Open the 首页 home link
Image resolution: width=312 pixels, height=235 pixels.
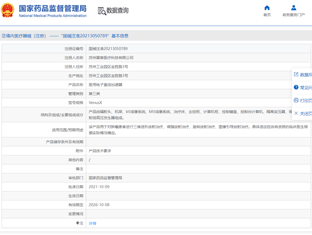pyautogui.click(x=267, y=15)
